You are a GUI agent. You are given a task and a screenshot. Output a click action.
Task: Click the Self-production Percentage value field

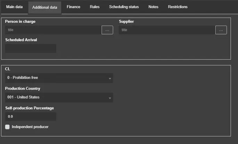31,117
